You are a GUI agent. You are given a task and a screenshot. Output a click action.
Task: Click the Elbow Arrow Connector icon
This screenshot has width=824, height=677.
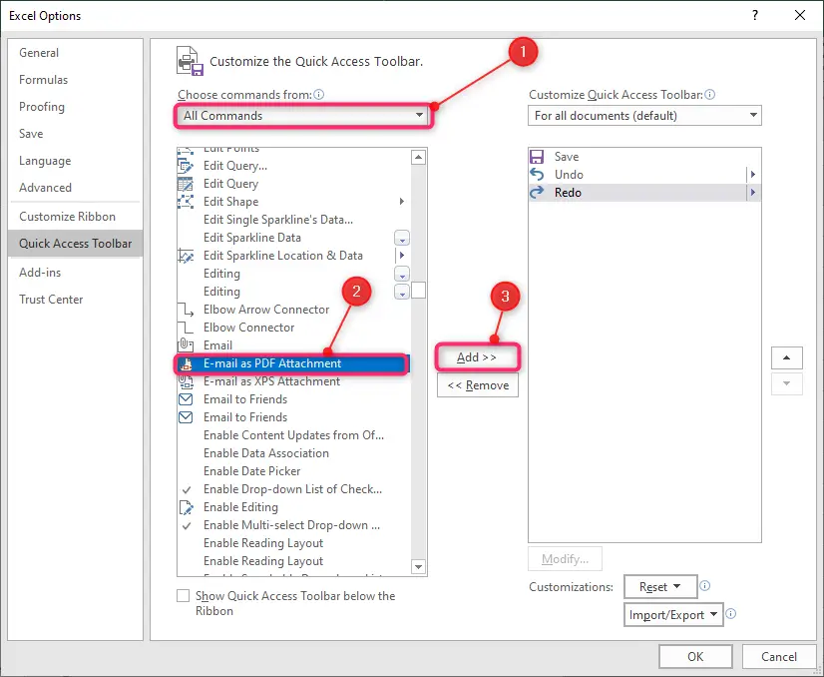pyautogui.click(x=186, y=310)
